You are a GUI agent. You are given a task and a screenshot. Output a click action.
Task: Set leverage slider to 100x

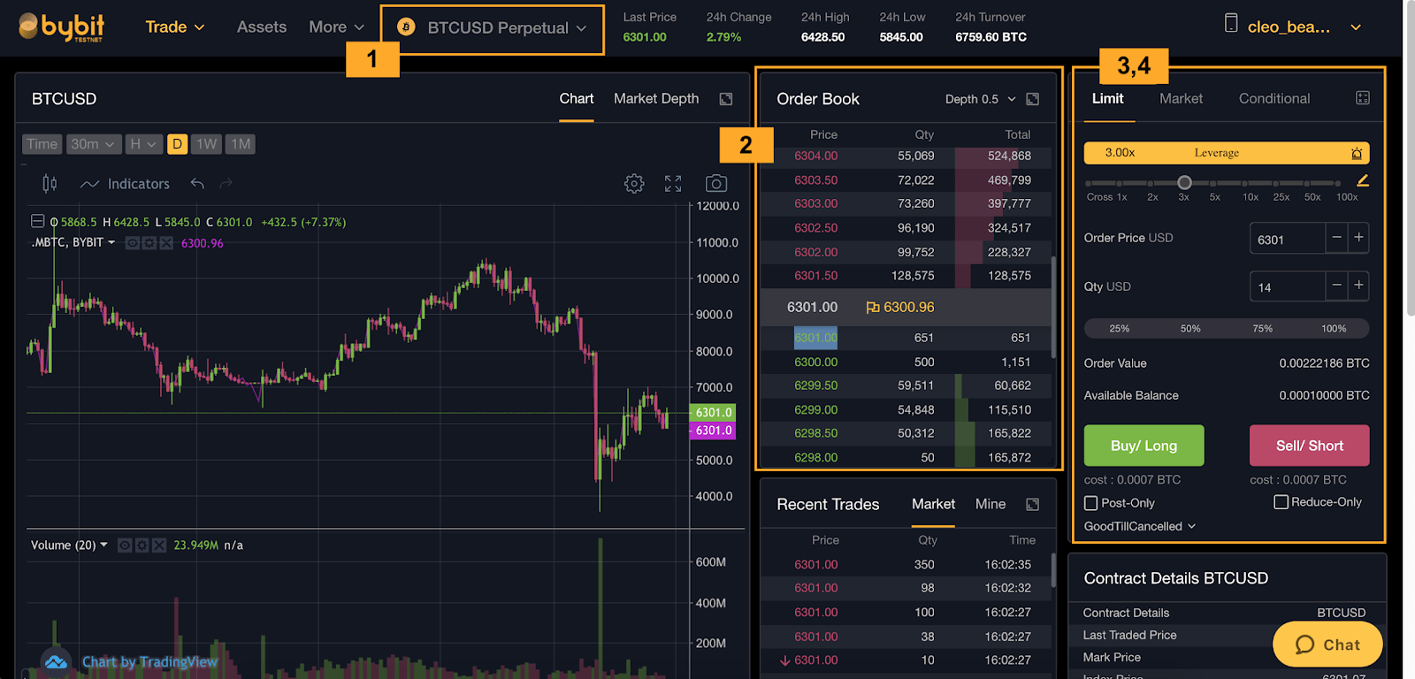pyautogui.click(x=1338, y=183)
